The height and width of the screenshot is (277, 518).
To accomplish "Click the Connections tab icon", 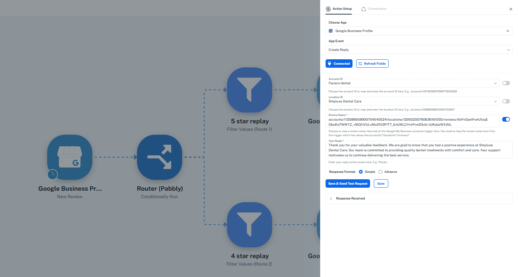I will 364,9.
